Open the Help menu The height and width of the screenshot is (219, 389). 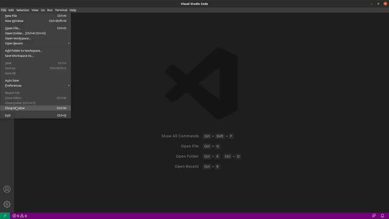point(73,10)
